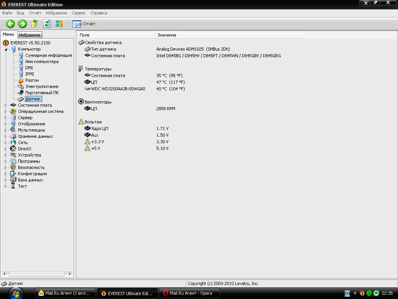398x299 pixels.
Task: Click the globe icon for Сеть
Action: click(13, 142)
